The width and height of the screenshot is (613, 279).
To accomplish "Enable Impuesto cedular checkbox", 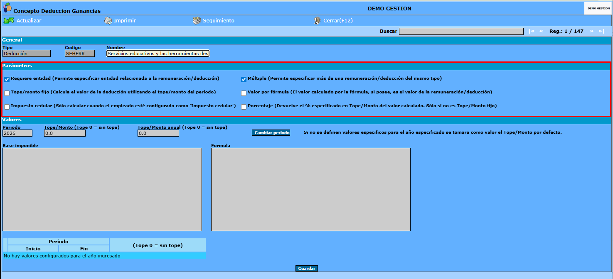I will [x=7, y=107].
